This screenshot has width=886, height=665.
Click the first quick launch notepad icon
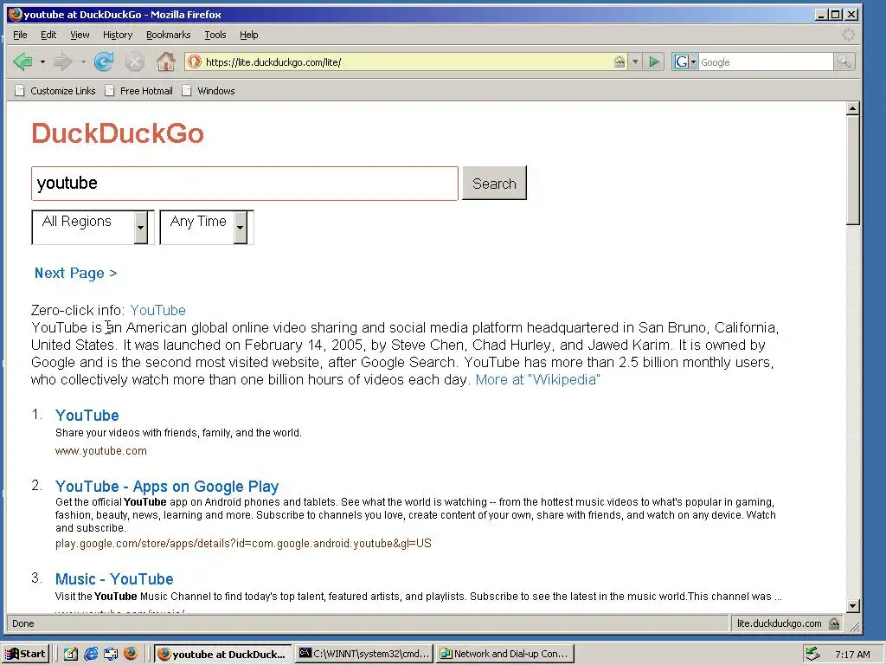tap(71, 655)
